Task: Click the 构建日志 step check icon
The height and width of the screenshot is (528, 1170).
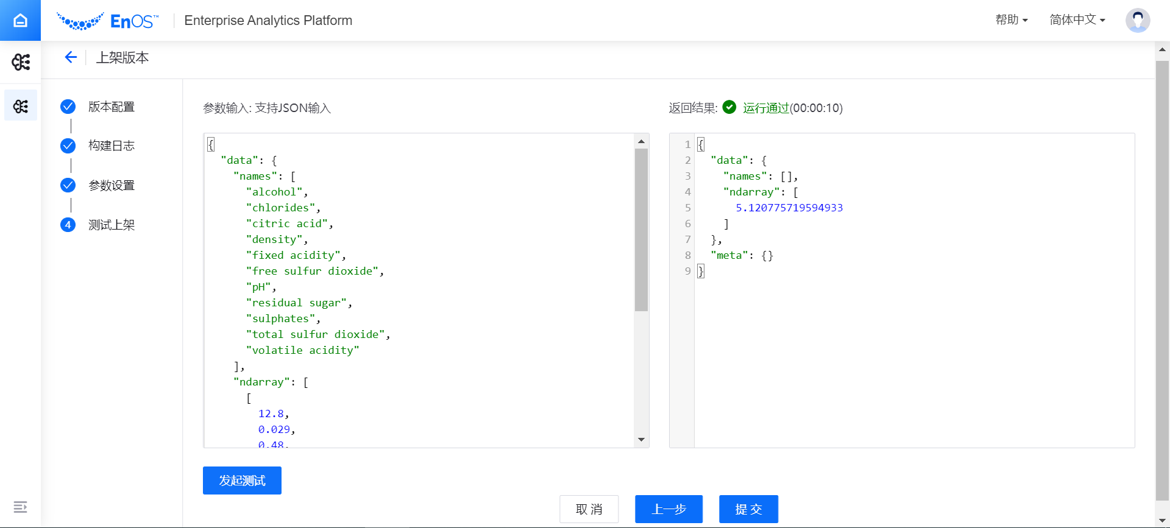Action: coord(68,146)
